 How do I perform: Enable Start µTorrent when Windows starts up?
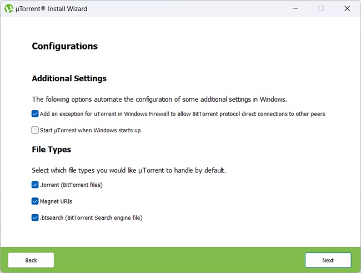point(35,130)
